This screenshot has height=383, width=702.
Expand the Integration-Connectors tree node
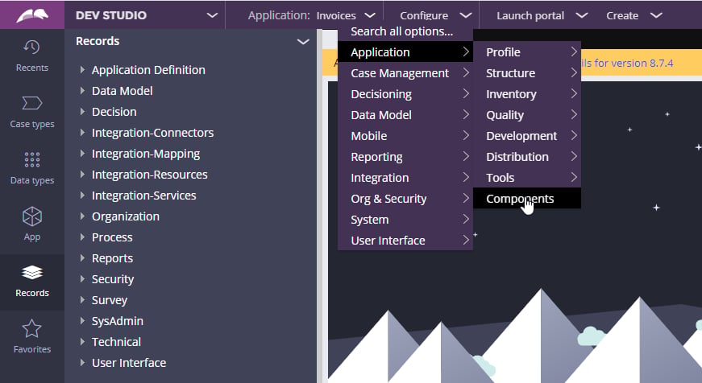pos(82,133)
